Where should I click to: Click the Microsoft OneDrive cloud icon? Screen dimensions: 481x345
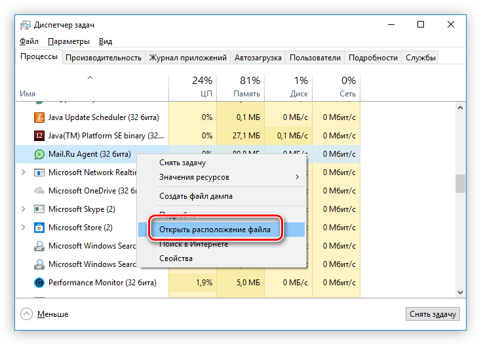(x=39, y=191)
